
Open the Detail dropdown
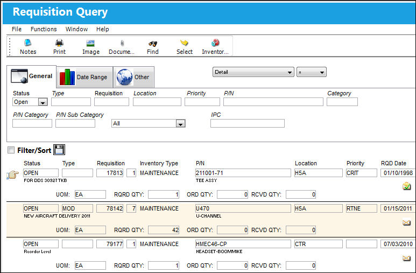click(x=253, y=72)
